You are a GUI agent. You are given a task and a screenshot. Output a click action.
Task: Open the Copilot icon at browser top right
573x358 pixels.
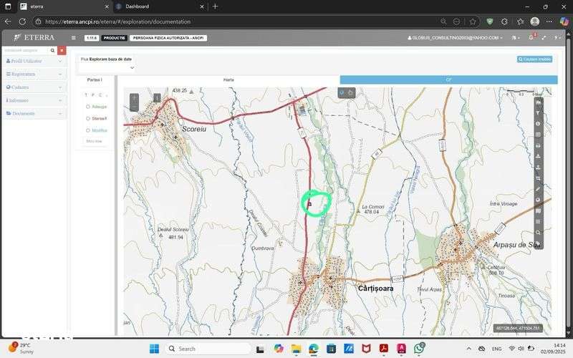[564, 21]
